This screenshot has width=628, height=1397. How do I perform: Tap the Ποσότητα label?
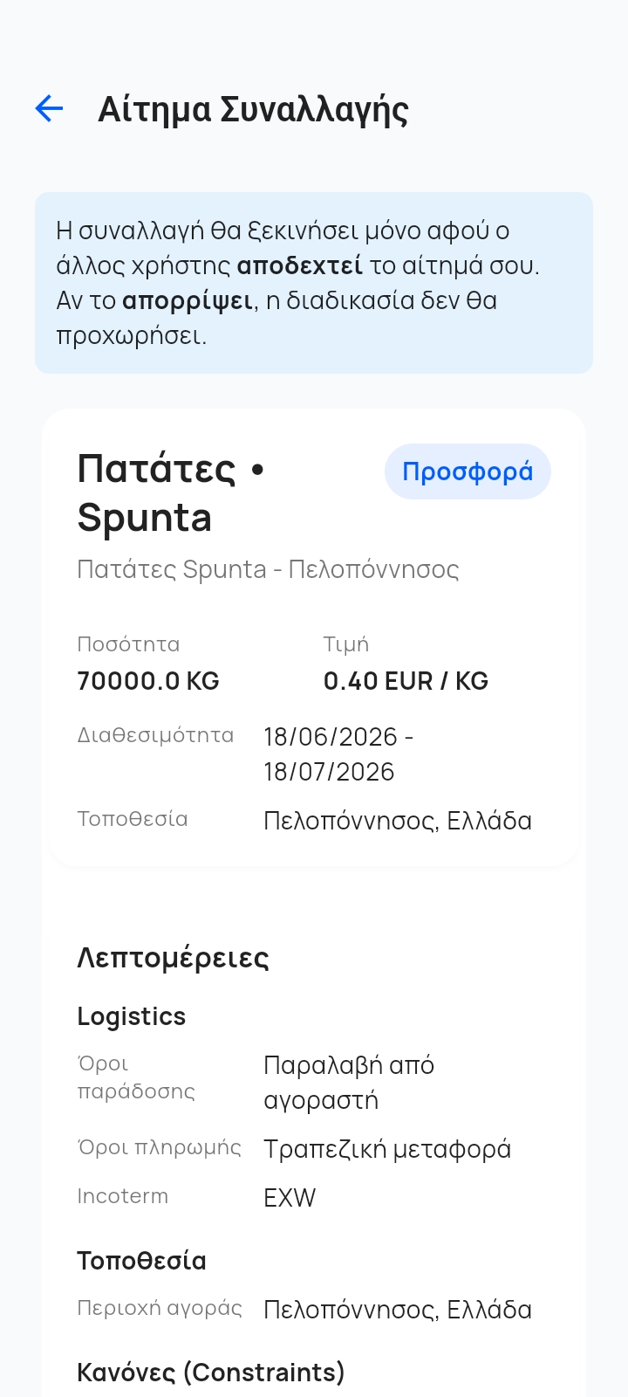[128, 644]
